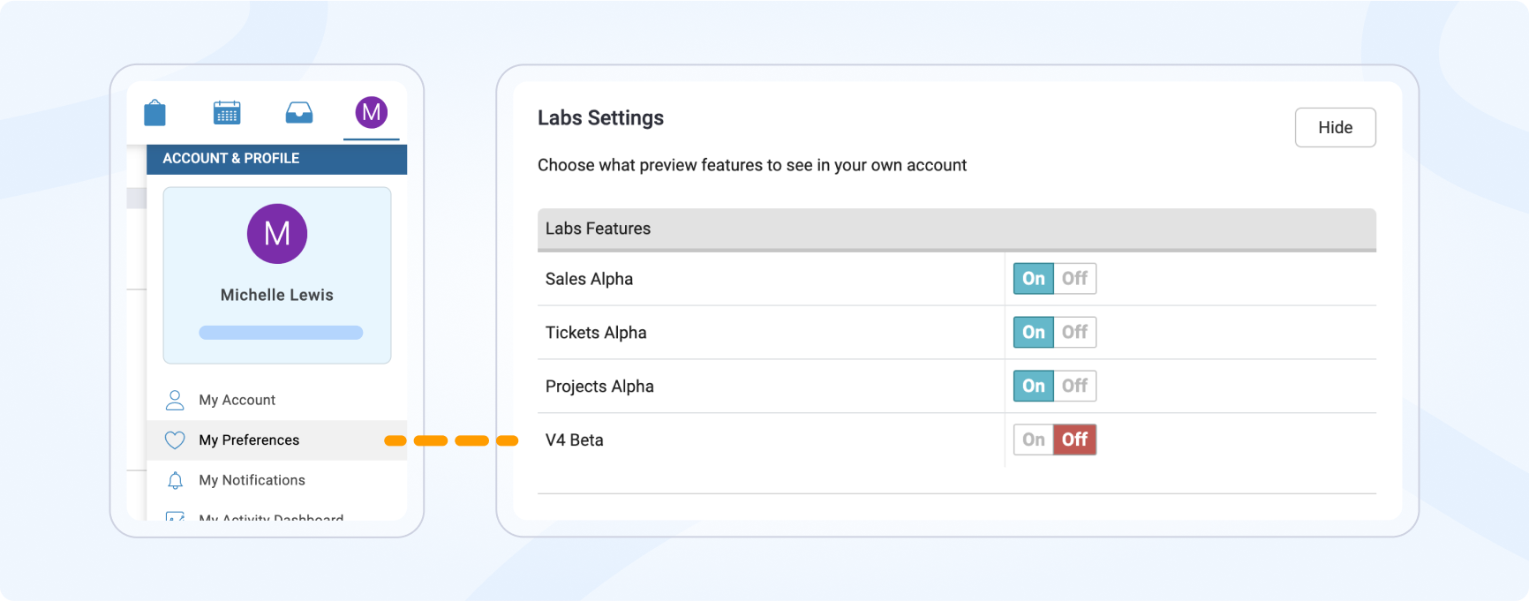This screenshot has height=601, width=1529.
Task: Turn off Sales Alpha
Action: [x=1074, y=278]
